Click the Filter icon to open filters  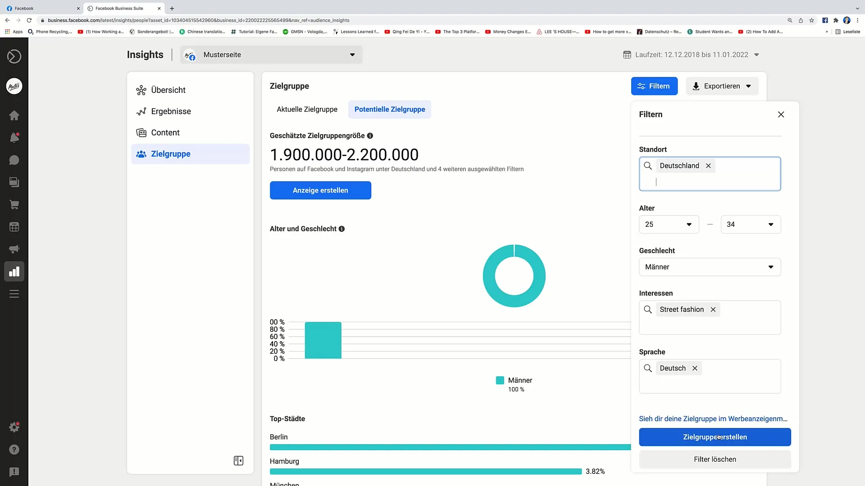point(654,86)
